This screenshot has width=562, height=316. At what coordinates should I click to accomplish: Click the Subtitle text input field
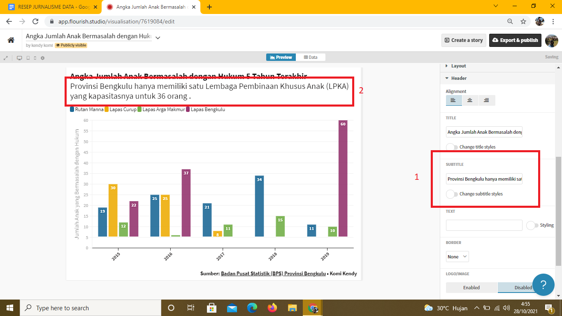coord(484,179)
